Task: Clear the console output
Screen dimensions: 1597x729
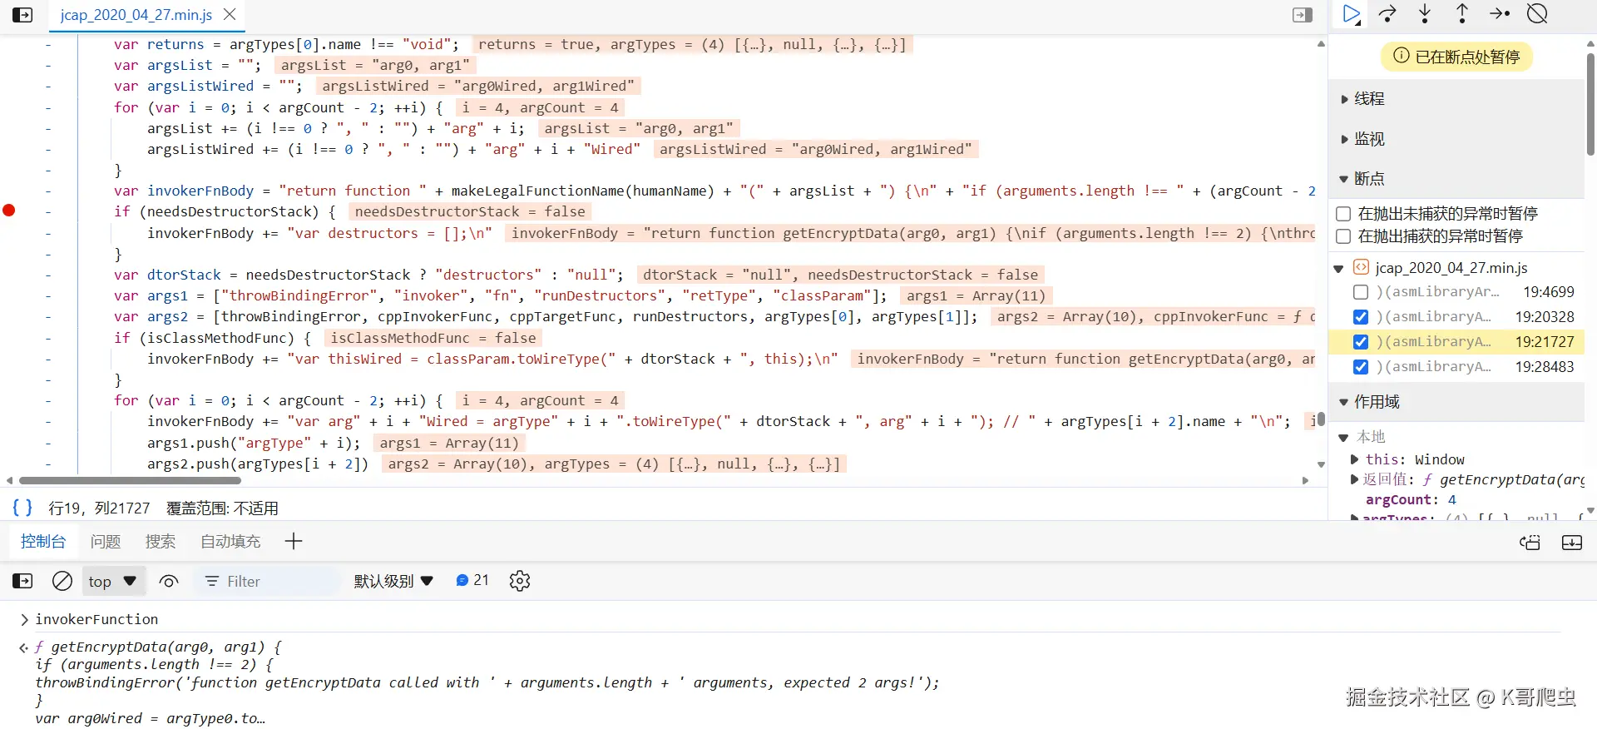Action: pos(62,581)
